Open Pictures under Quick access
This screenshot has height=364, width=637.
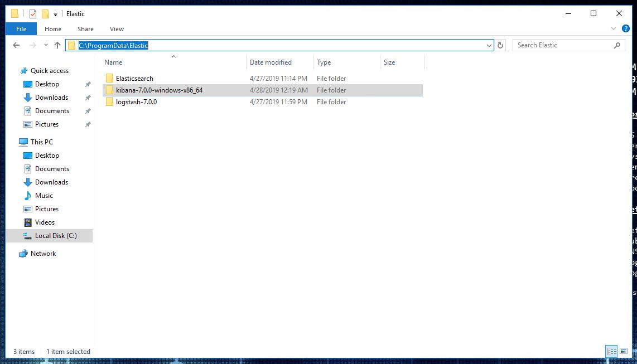[47, 124]
